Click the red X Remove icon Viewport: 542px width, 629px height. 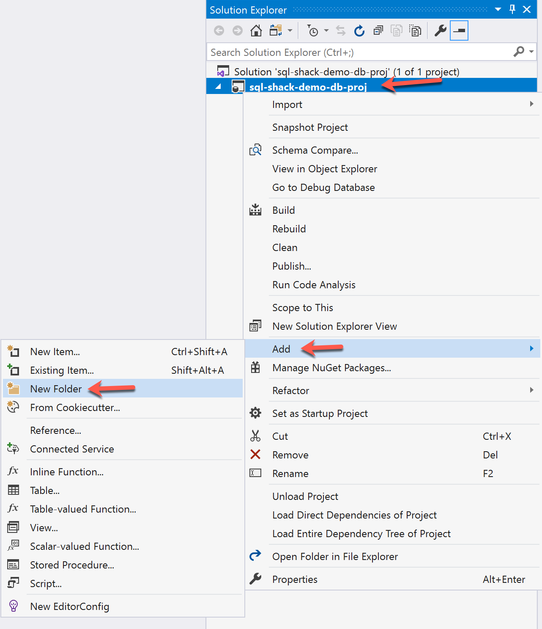click(x=255, y=454)
